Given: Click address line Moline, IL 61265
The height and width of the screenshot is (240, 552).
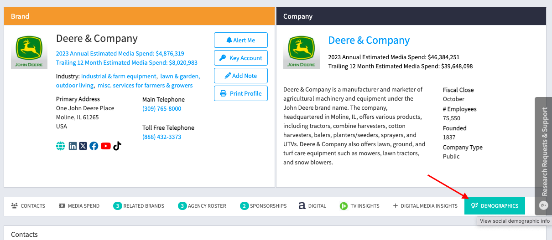Looking at the screenshot, I should point(78,117).
